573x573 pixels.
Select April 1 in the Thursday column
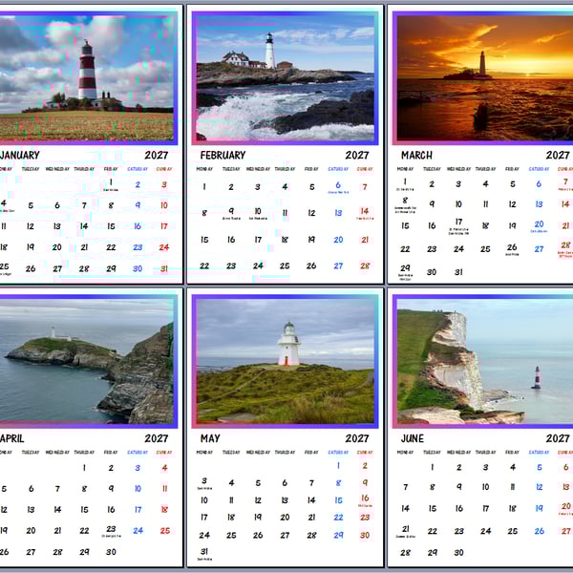tap(84, 468)
